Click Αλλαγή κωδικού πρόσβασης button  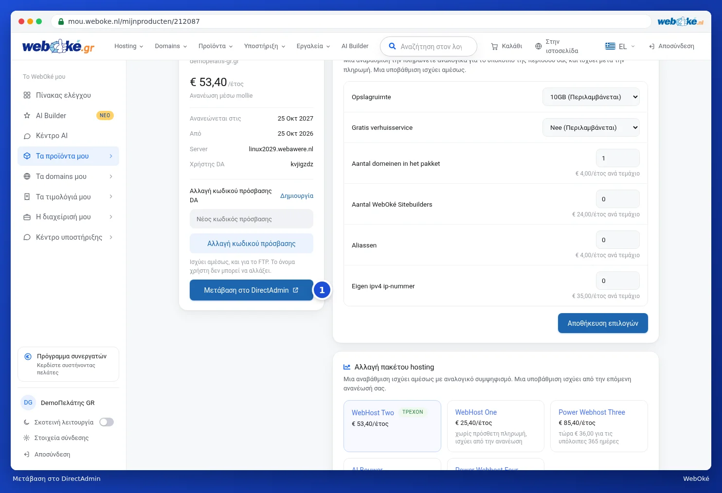tap(252, 244)
